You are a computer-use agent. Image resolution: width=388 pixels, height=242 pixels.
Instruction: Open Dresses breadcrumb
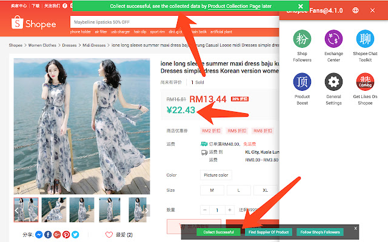tap(69, 45)
